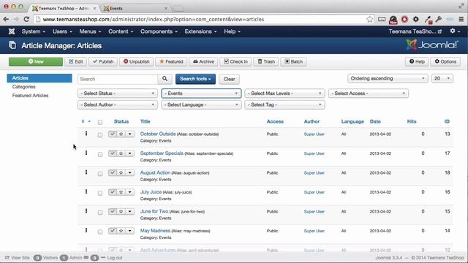Click the browser address bar URL

point(154,20)
